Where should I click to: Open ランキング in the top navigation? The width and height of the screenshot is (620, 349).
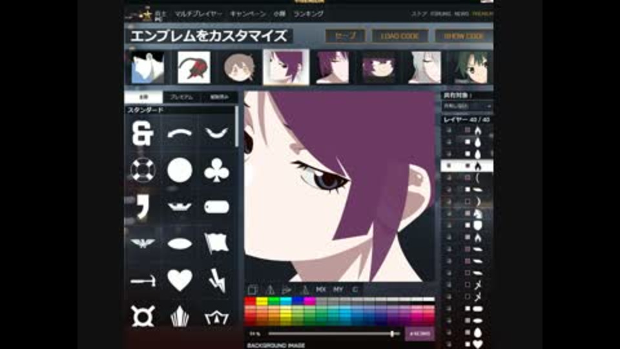pos(308,14)
